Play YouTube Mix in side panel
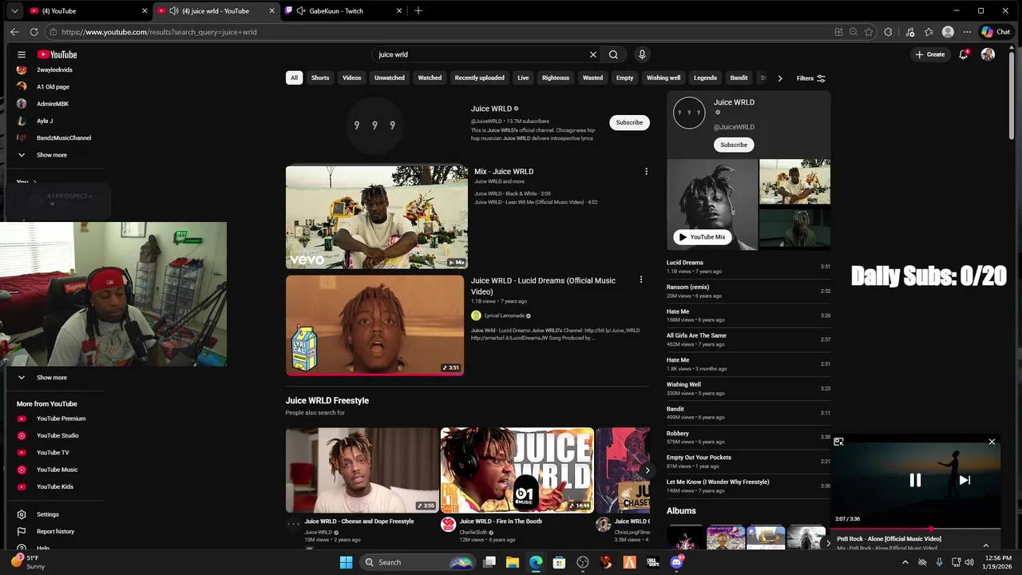 point(703,237)
